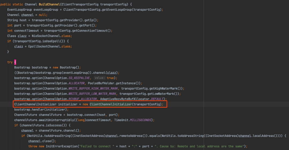Click the connectTimeout variable declaration
This screenshot has width=289, height=150.
(x=26, y=30)
